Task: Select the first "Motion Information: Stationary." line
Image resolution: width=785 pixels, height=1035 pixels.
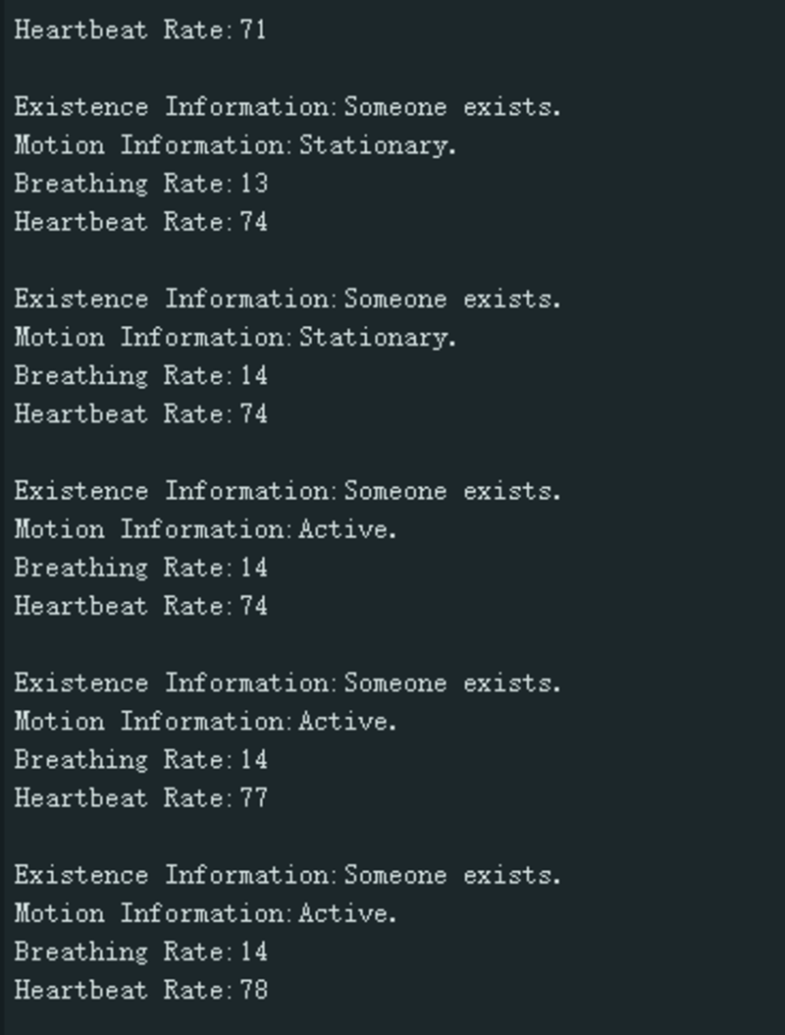Action: (235, 145)
